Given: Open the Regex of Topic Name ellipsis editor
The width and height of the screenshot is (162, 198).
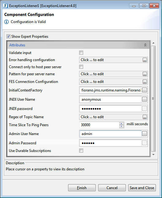Looking at the screenshot, I should 145,117.
